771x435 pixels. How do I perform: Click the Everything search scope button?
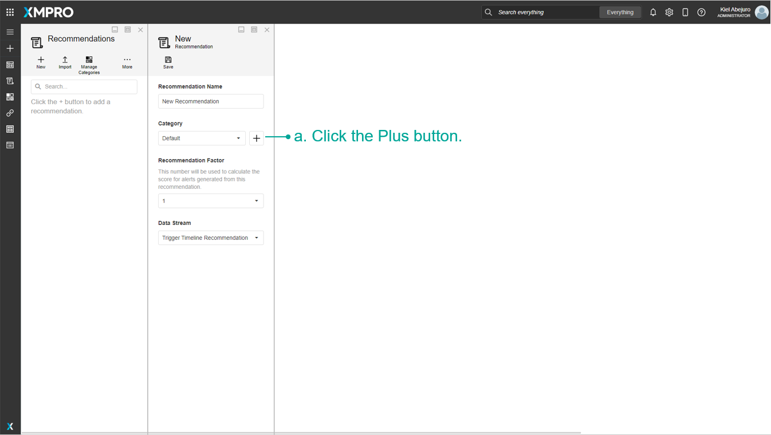pos(620,12)
